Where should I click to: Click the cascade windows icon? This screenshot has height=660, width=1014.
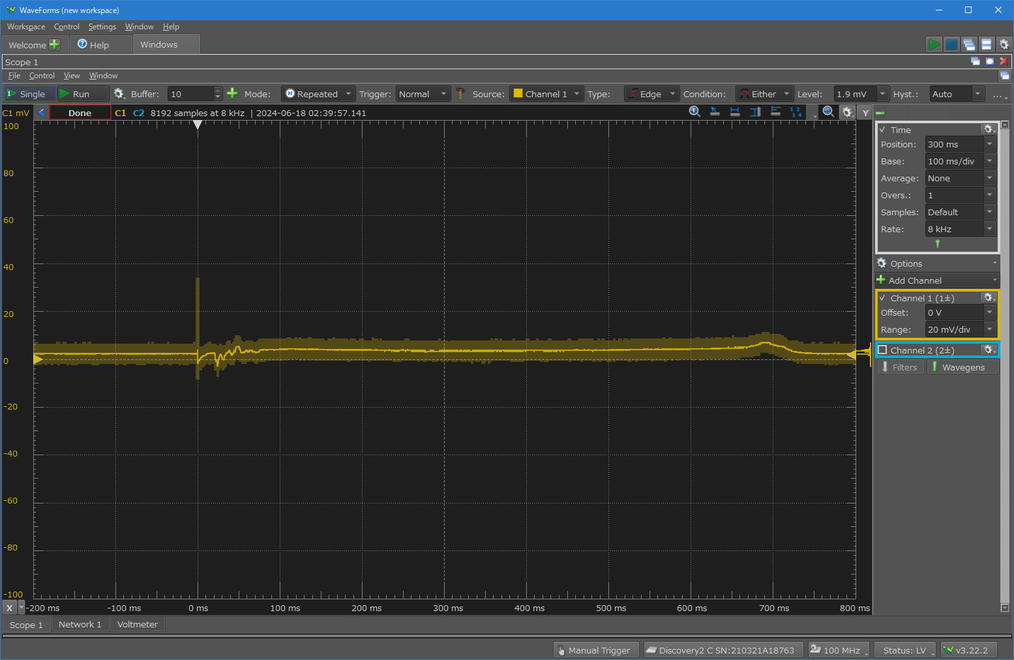coord(969,44)
